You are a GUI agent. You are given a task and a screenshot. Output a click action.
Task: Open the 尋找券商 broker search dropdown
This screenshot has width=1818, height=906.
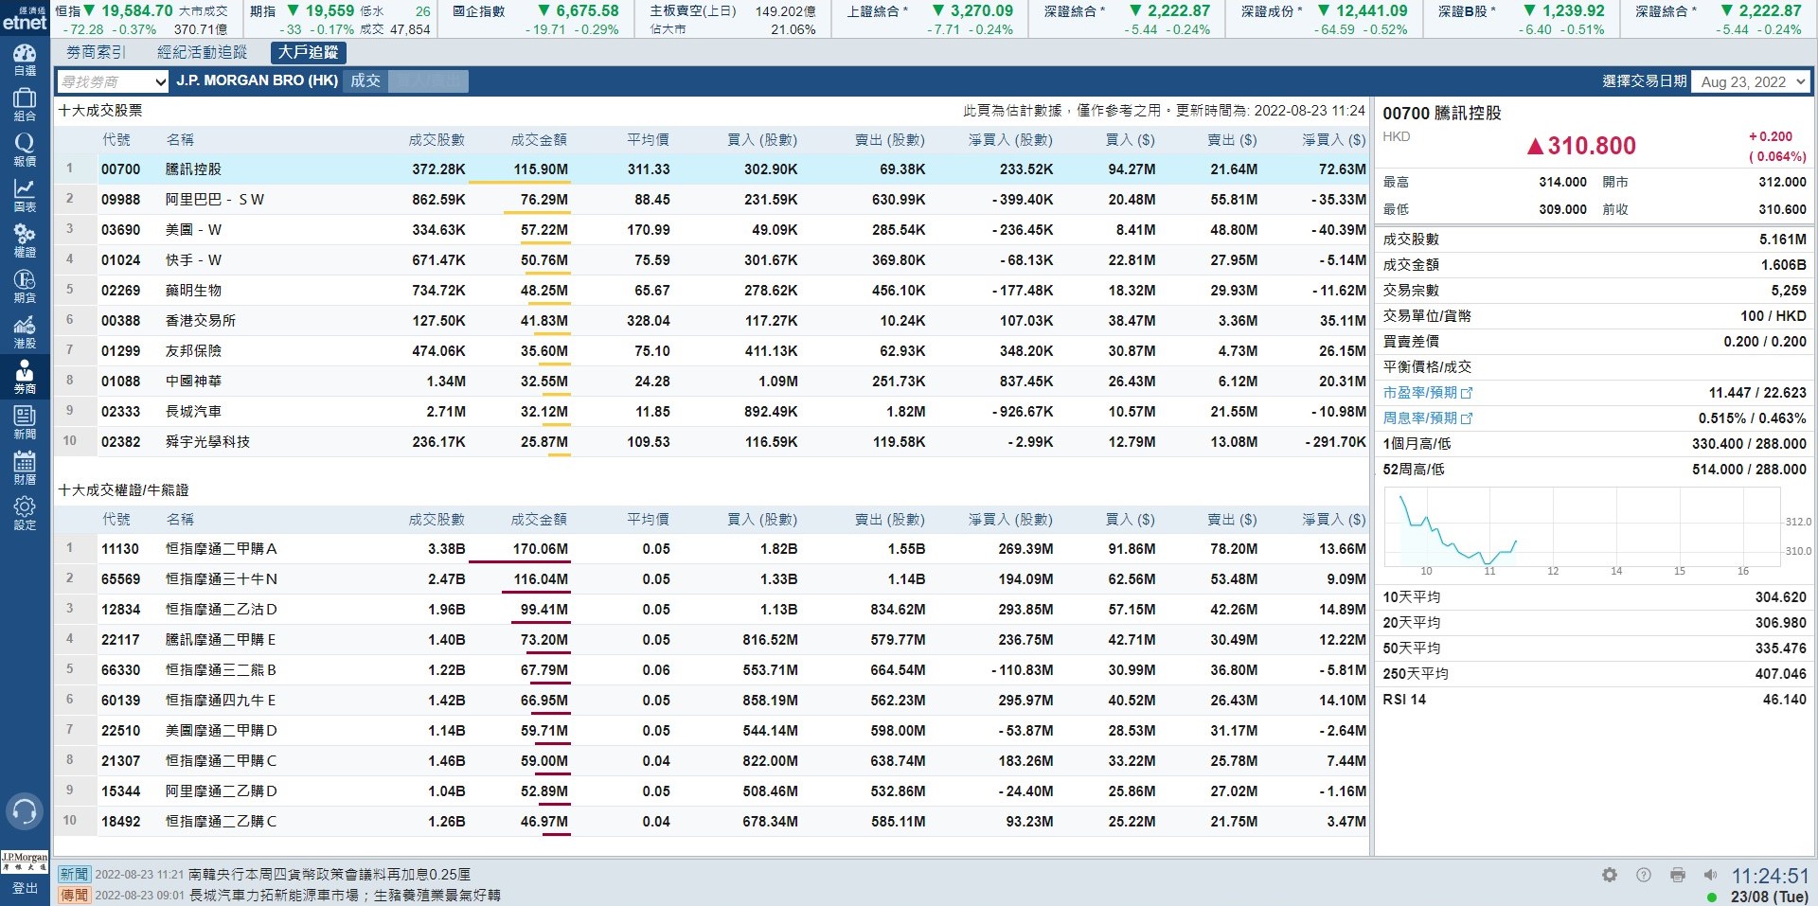pyautogui.click(x=113, y=82)
